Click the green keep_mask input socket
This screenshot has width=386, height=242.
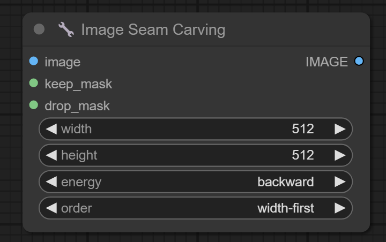(34, 84)
